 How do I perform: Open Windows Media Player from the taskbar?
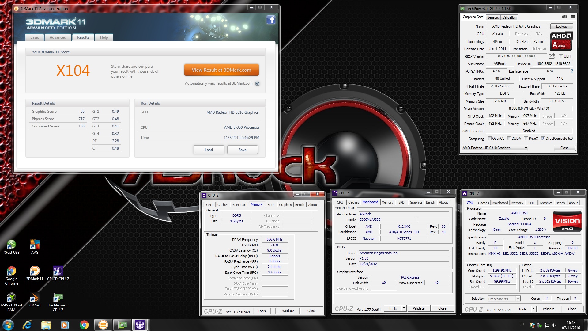(x=65, y=325)
